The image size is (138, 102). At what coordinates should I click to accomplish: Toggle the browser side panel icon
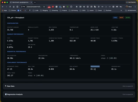pyautogui.click(x=17, y=7)
